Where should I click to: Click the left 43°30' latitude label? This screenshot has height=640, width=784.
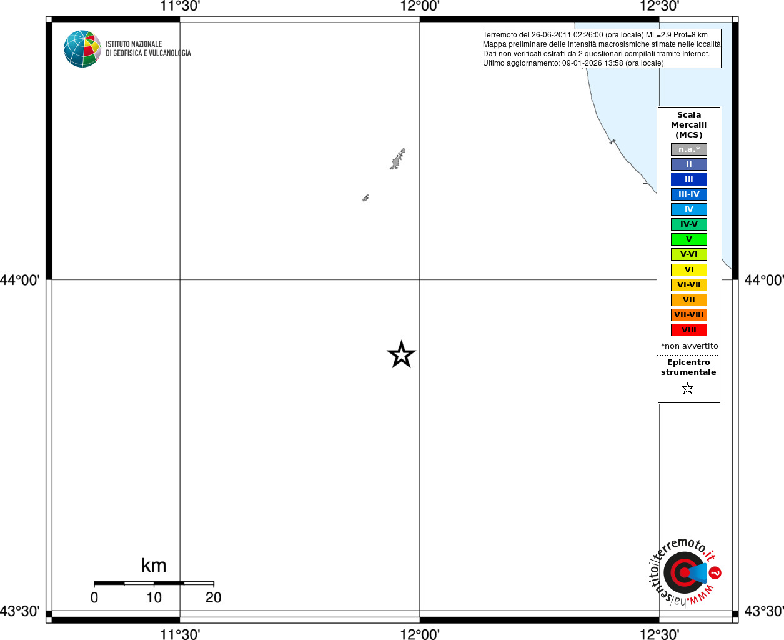(20, 611)
